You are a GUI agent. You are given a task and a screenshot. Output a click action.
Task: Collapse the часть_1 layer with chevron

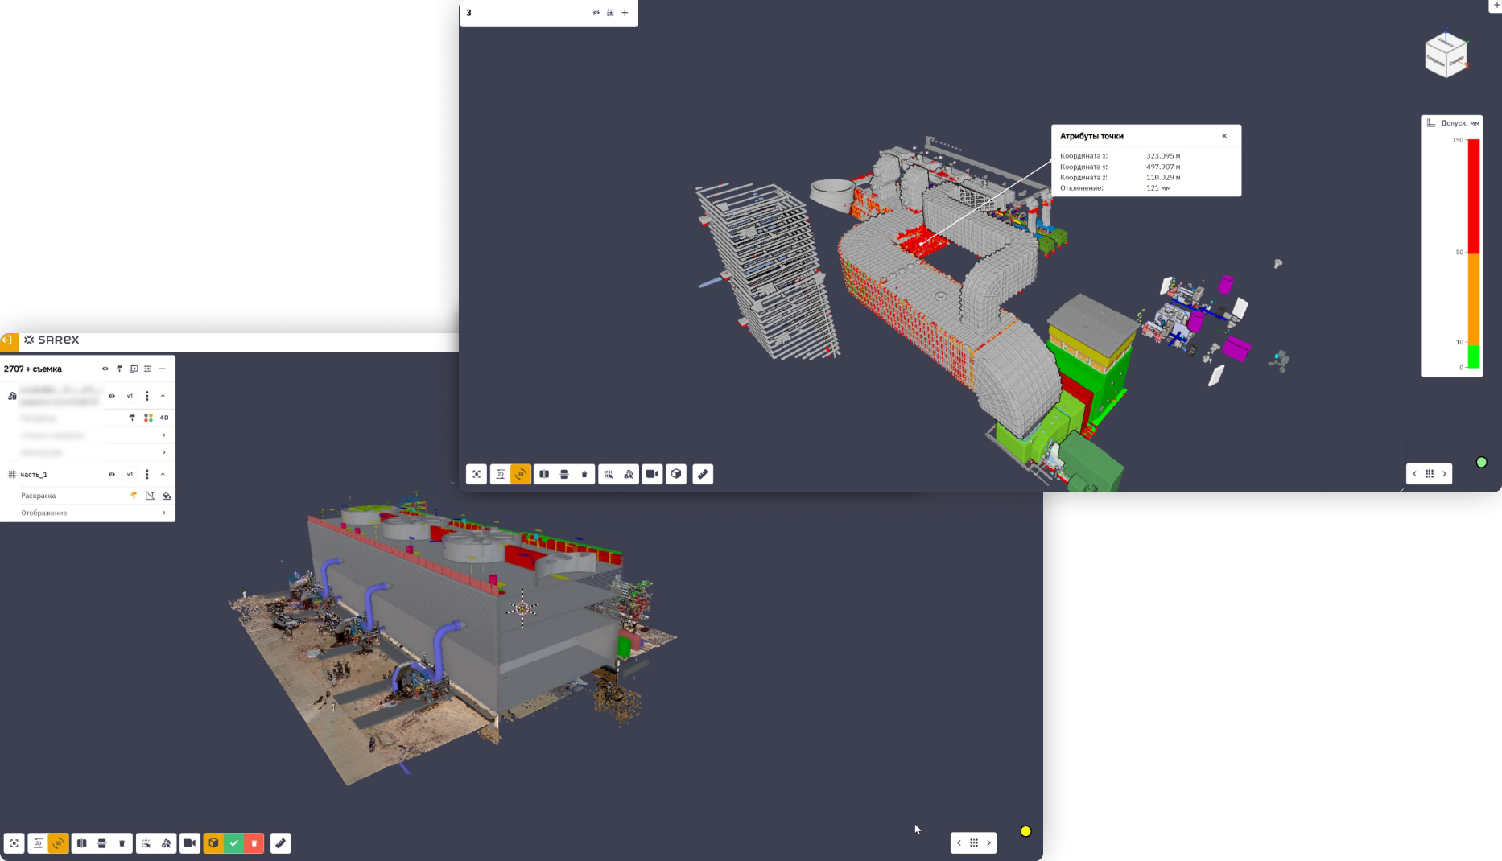[x=163, y=474]
